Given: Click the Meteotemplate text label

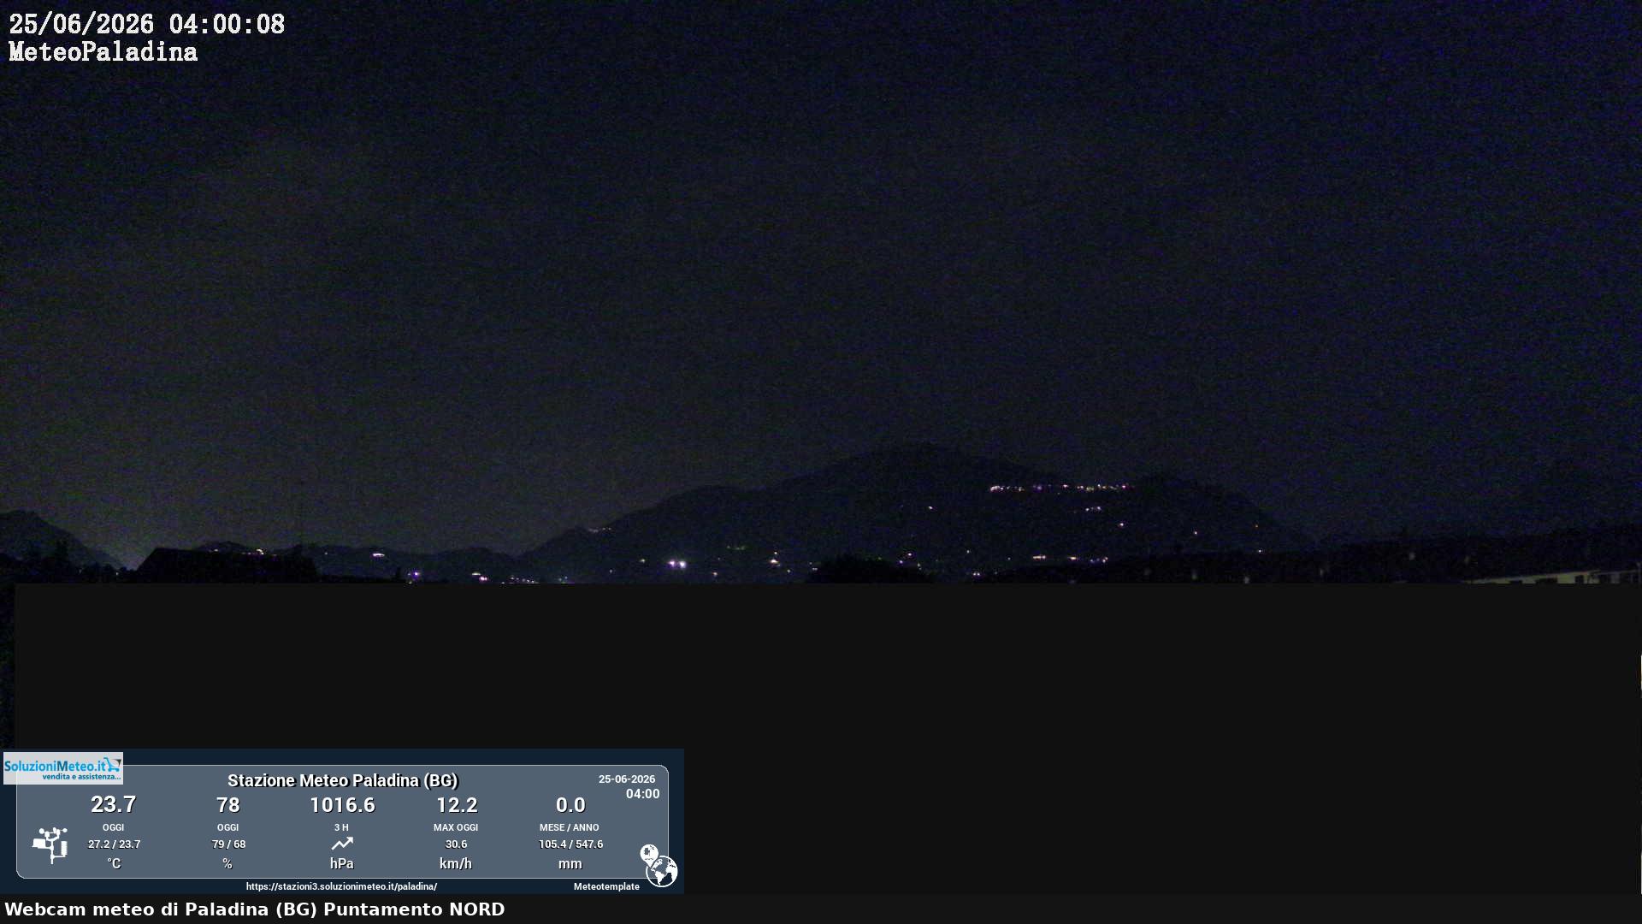Looking at the screenshot, I should (606, 886).
